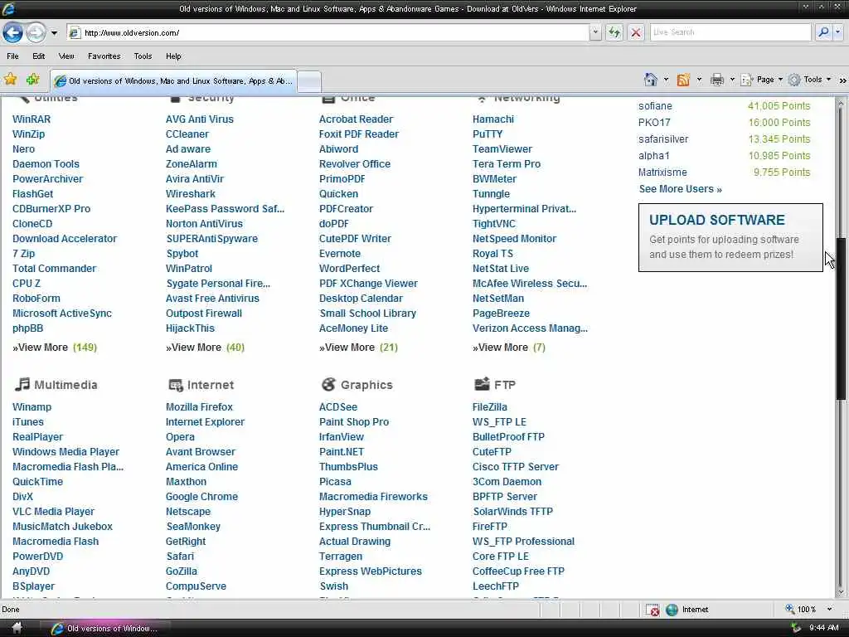Viewport: 849px width, 637px height.
Task: Click View More under Networking (7)
Action: (x=508, y=348)
